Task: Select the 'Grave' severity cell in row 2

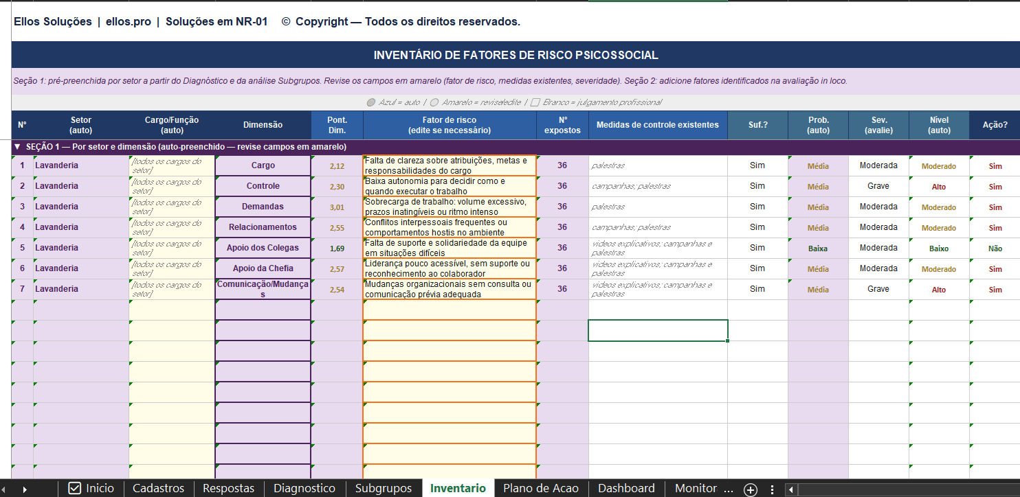Action: (x=878, y=185)
